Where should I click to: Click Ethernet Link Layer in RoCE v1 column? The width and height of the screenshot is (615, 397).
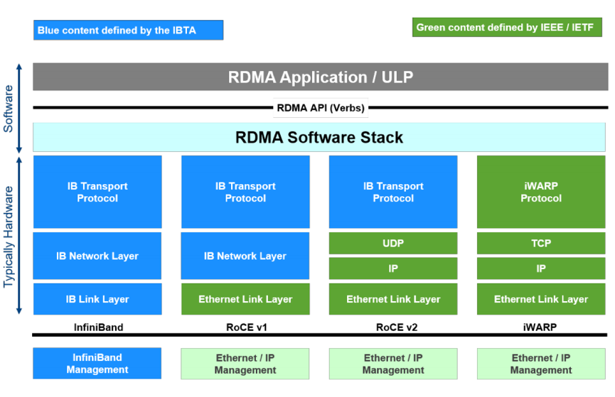[245, 299]
